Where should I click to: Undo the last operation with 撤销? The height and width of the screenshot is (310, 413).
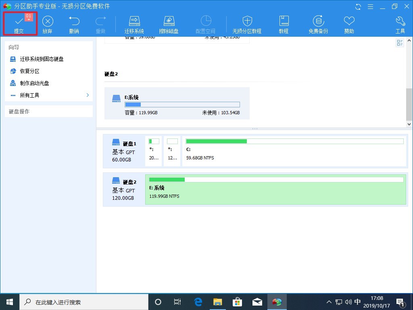(x=74, y=23)
